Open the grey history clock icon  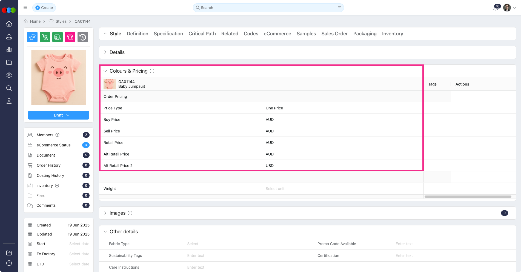[x=83, y=37]
